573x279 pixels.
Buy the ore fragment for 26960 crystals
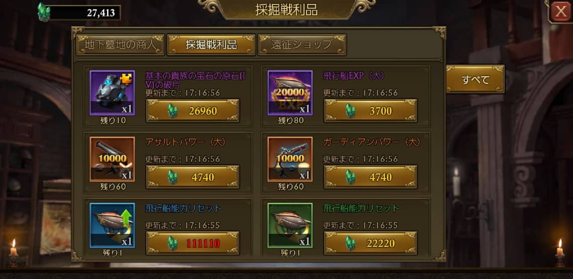click(193, 111)
